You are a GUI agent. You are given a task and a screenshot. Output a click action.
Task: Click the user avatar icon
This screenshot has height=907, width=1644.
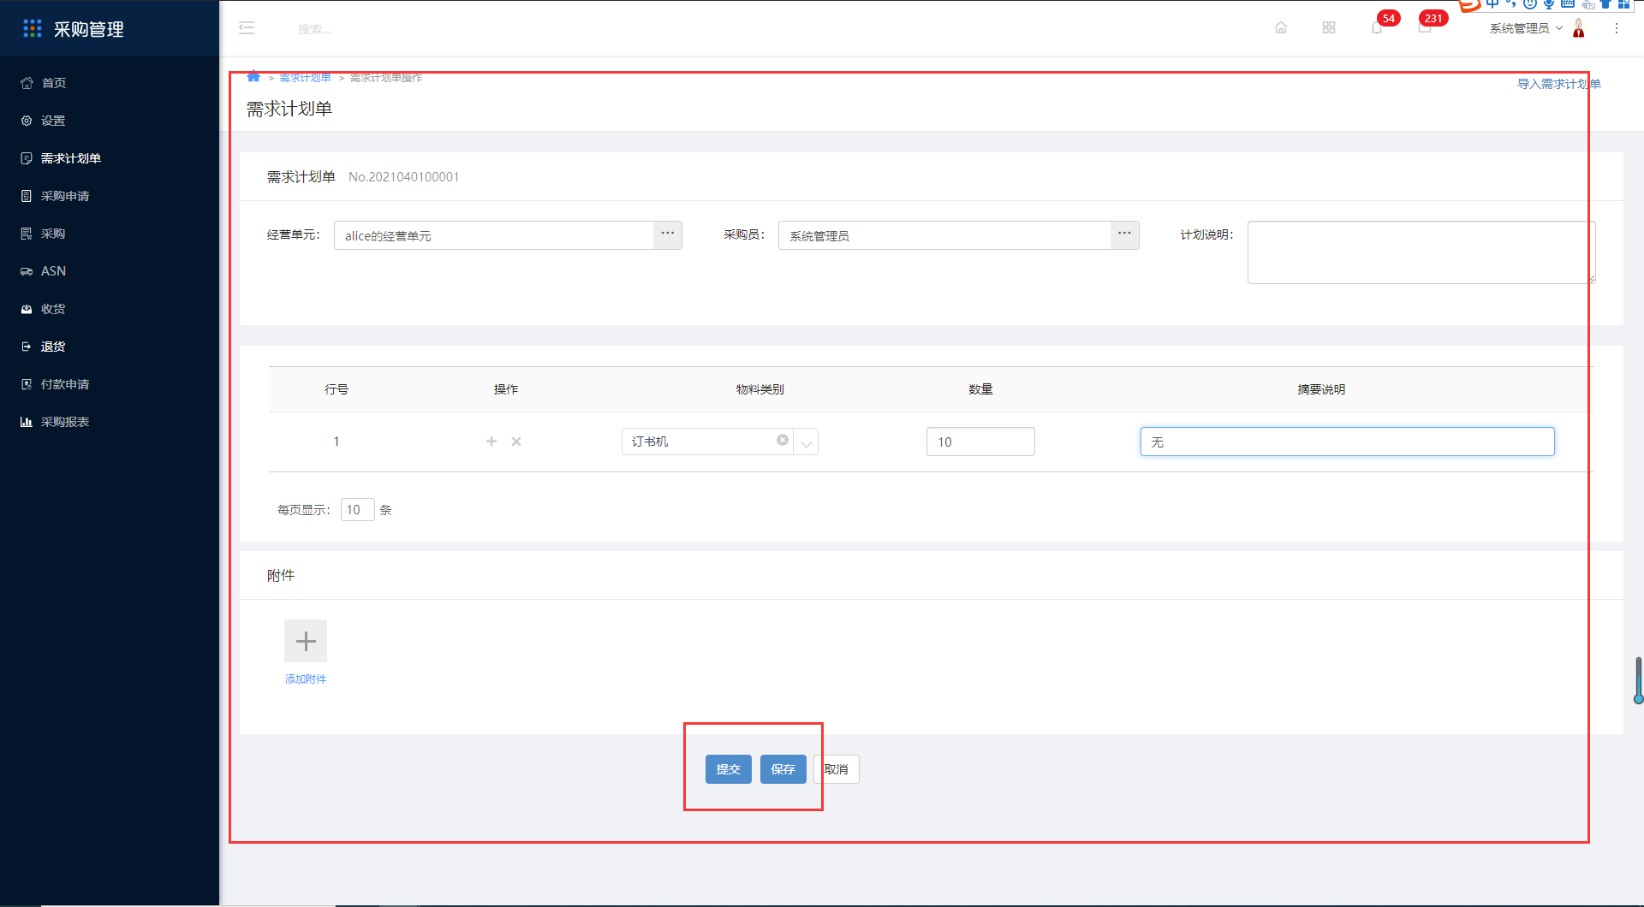[x=1579, y=28]
